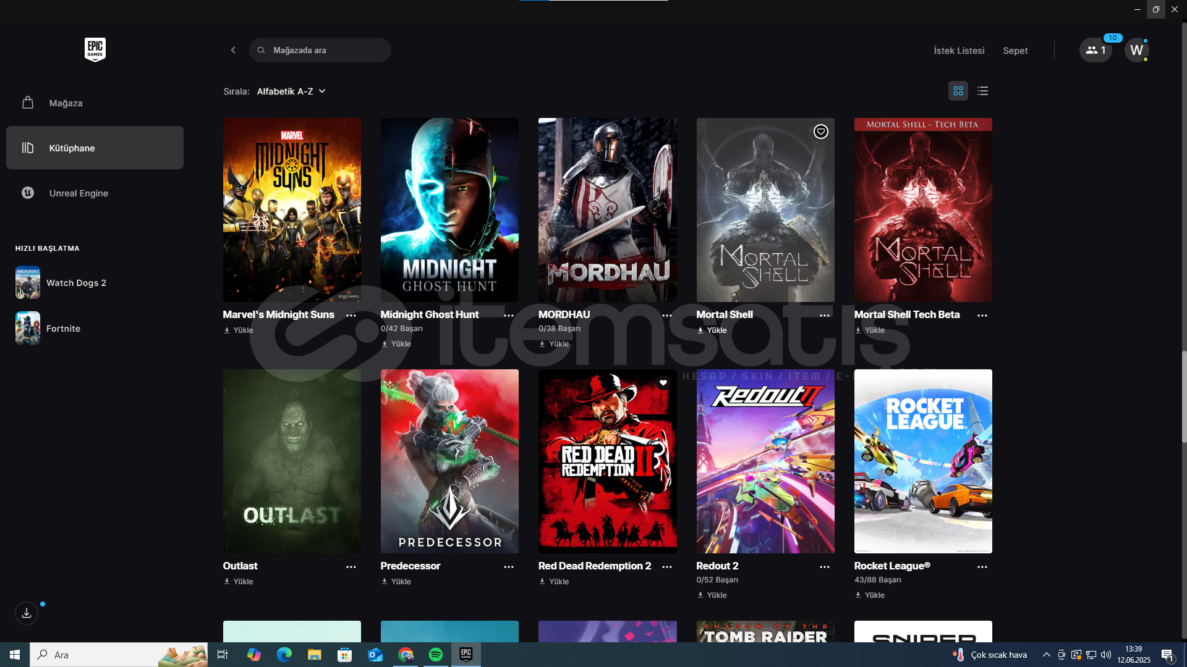Select Kütüphane in the sidebar
The image size is (1187, 667).
point(95,148)
